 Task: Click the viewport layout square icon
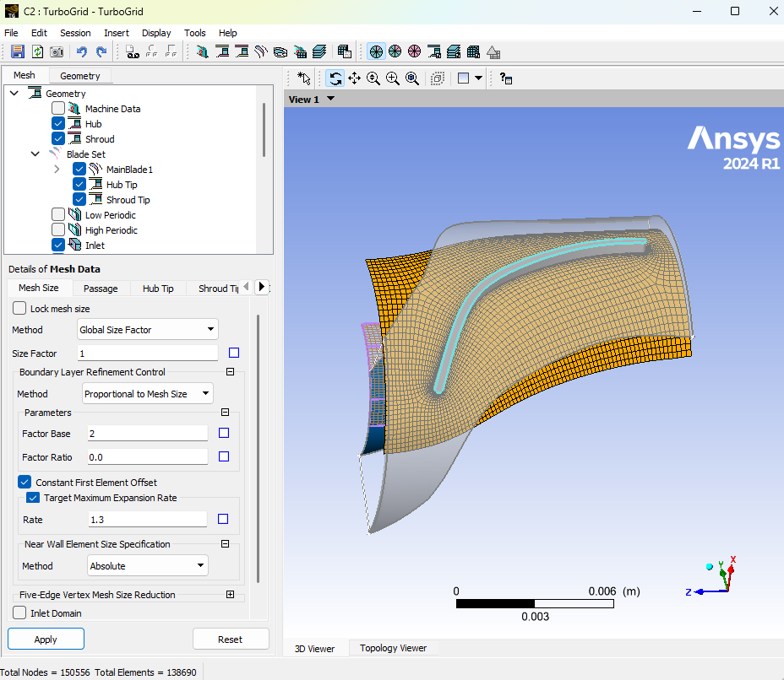(464, 78)
